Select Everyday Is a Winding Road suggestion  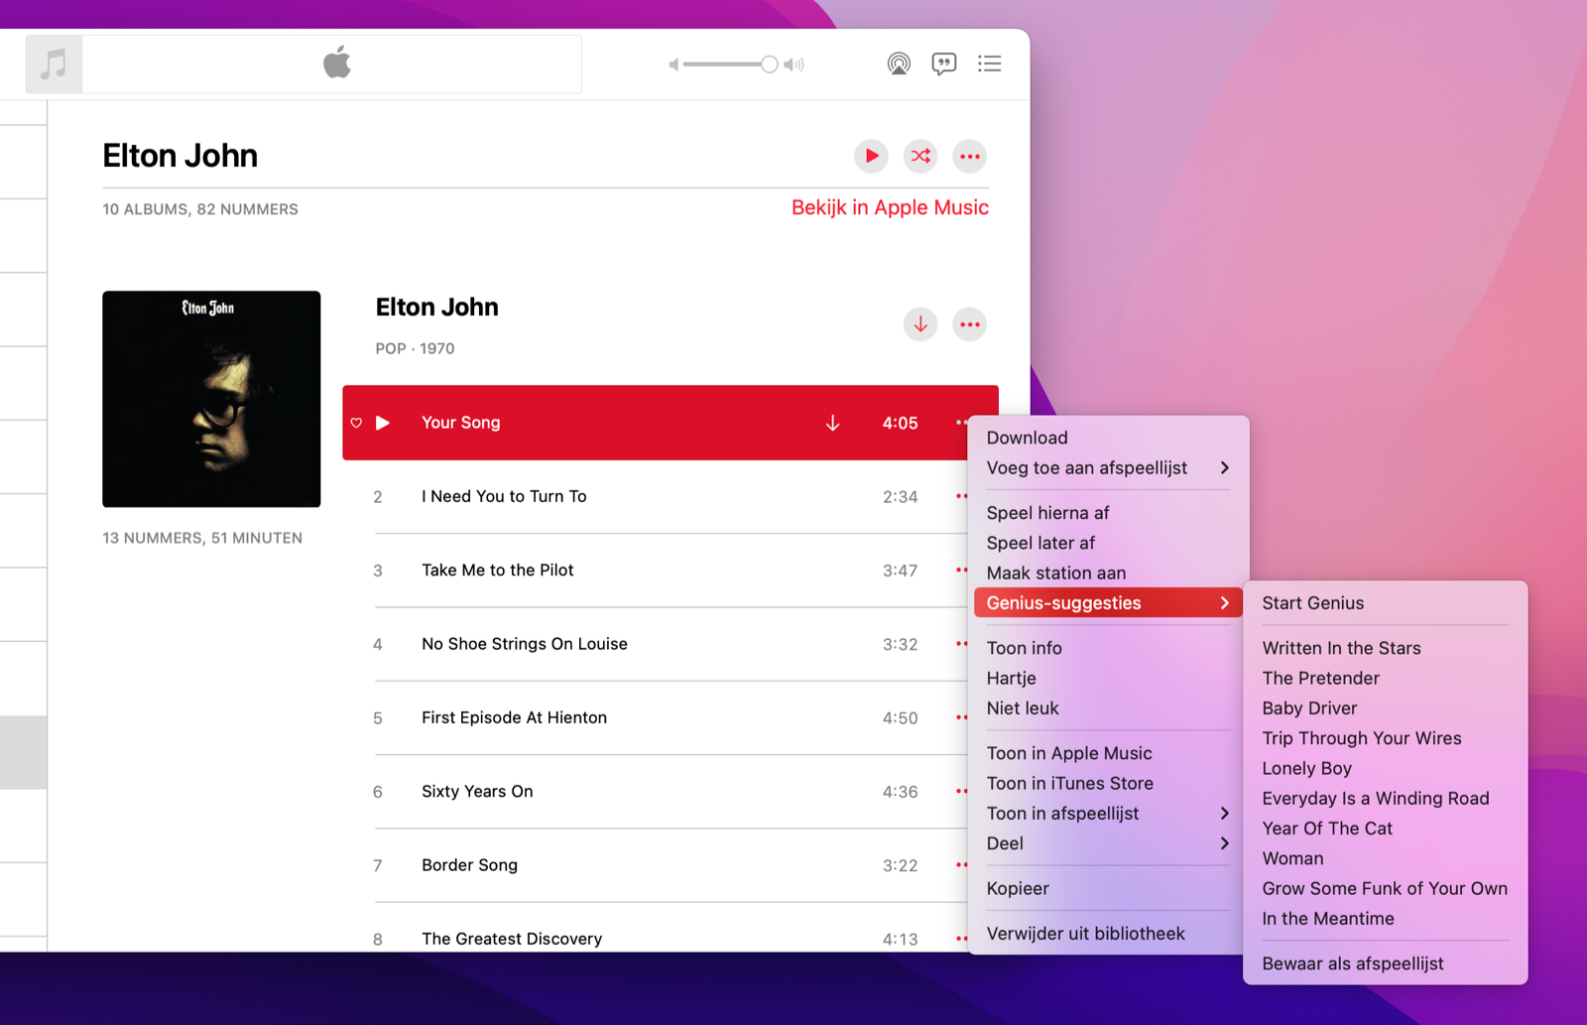coord(1385,798)
